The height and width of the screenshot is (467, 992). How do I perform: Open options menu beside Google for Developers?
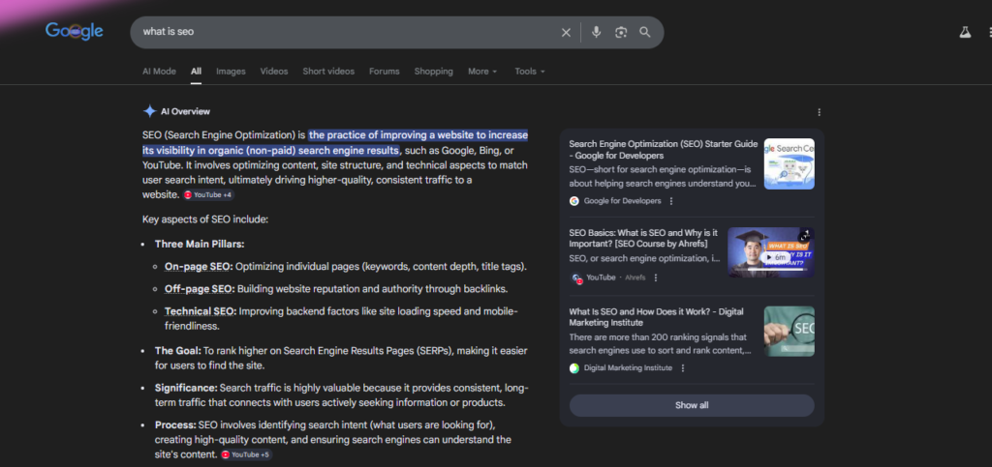coord(671,201)
